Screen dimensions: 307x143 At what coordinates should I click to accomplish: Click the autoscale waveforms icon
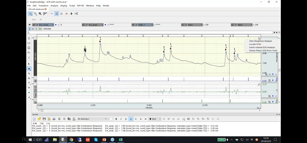tap(29, 38)
